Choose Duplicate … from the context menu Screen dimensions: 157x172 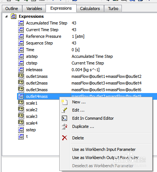click(106, 126)
